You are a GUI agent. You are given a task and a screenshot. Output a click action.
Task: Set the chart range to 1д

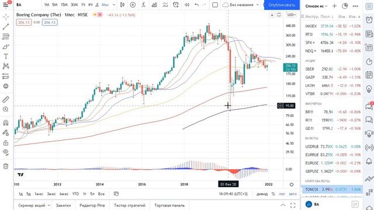tap(21, 194)
